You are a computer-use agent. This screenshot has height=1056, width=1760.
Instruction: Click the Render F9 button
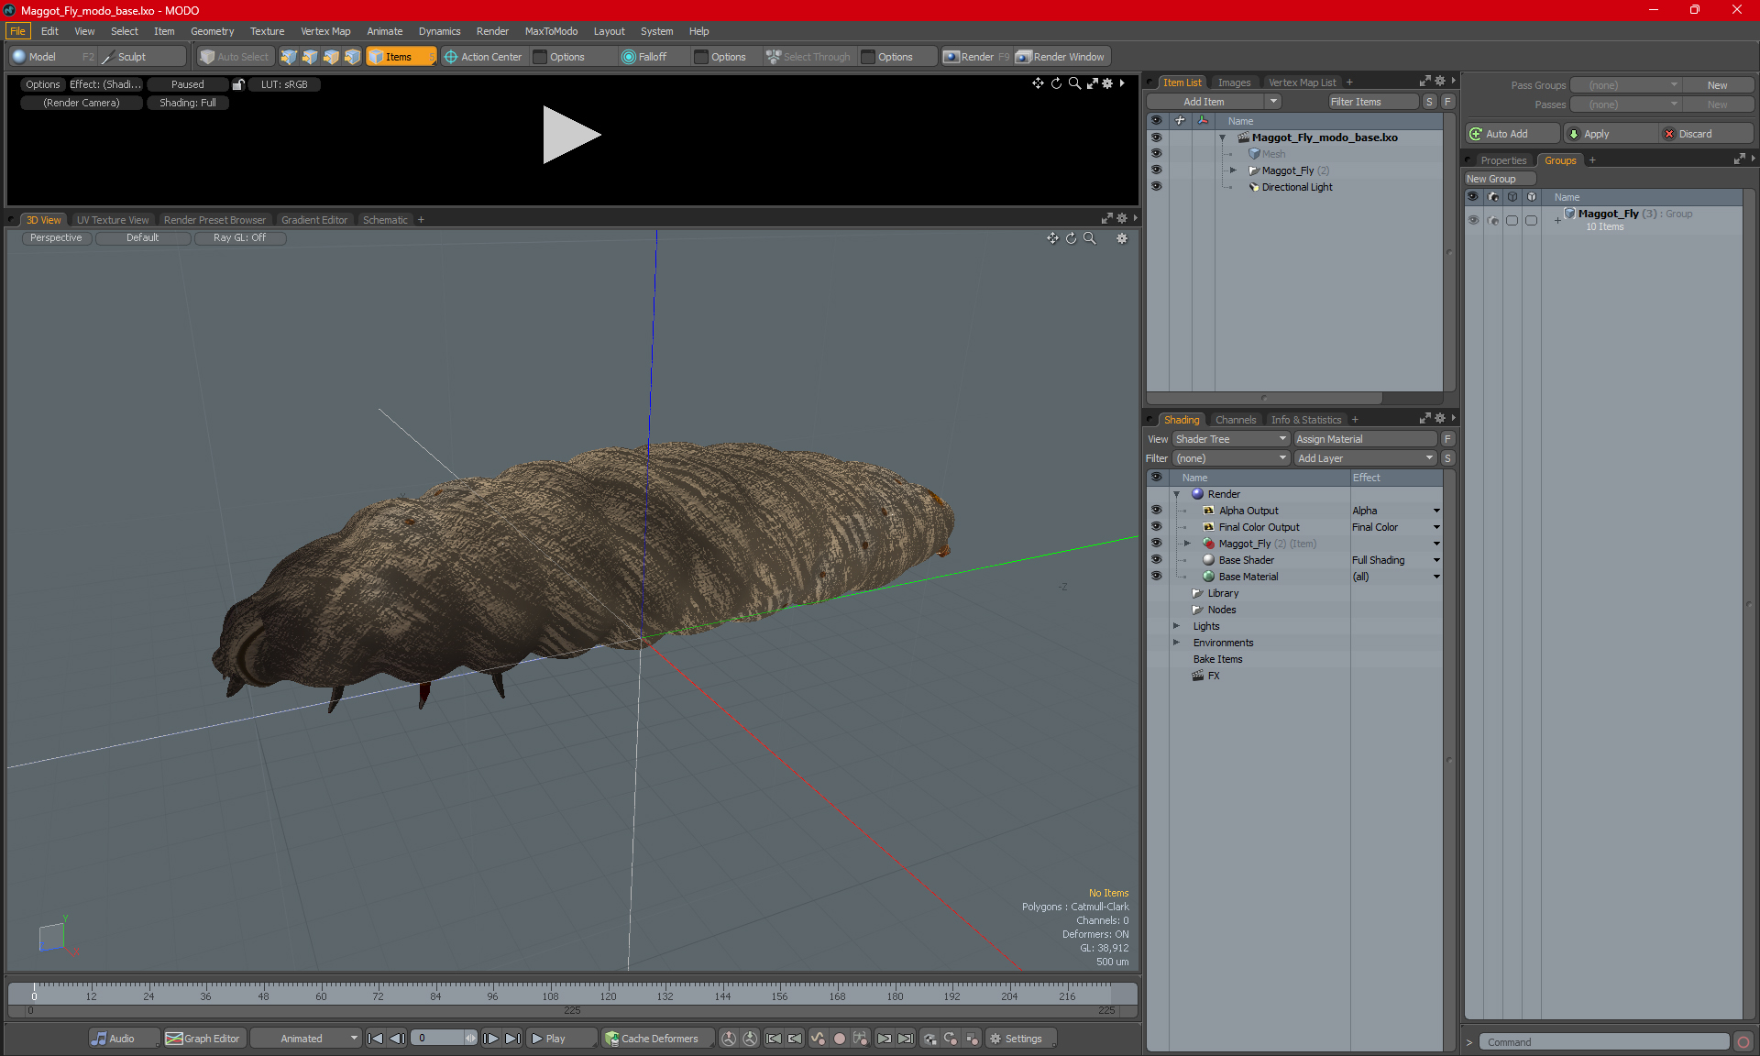point(976,57)
